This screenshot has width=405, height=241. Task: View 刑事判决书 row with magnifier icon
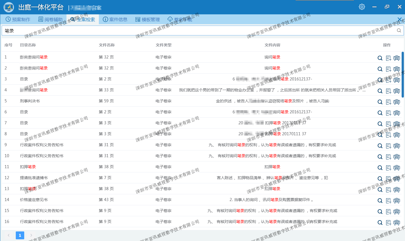[x=380, y=102]
